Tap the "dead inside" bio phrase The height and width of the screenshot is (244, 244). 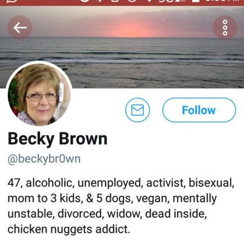point(176,213)
